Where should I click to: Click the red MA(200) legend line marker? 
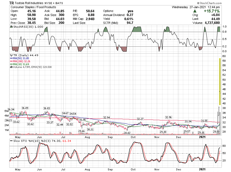[x=11, y=61]
